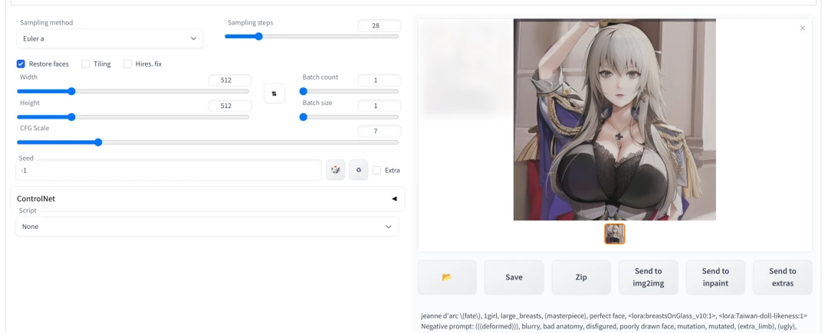This screenshot has width=828, height=333.
Task: Close the image preview
Action: (x=803, y=28)
